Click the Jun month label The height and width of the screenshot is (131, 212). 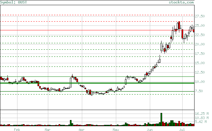pos(150,129)
